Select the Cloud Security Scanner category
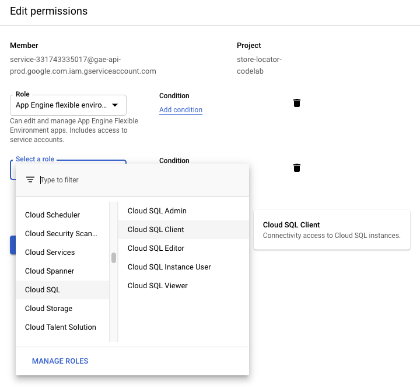This screenshot has width=420, height=387. pyautogui.click(x=61, y=234)
